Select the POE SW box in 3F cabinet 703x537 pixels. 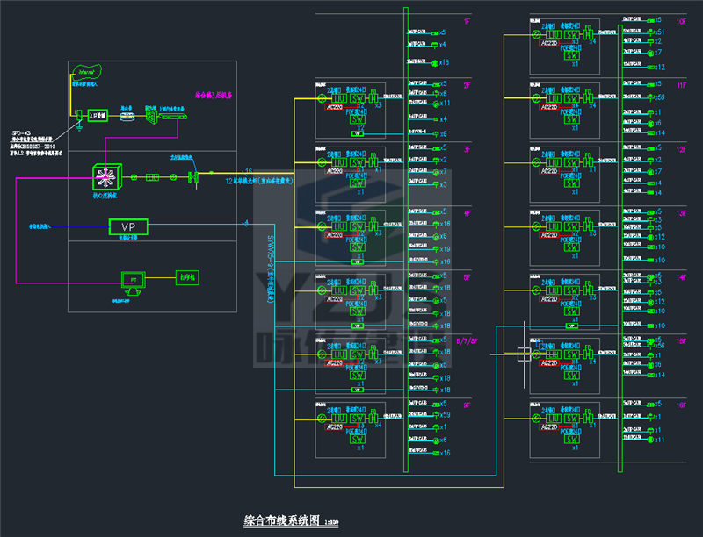[x=358, y=183]
